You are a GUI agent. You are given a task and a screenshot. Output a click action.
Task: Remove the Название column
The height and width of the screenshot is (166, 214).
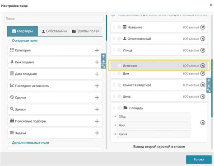point(203,27)
